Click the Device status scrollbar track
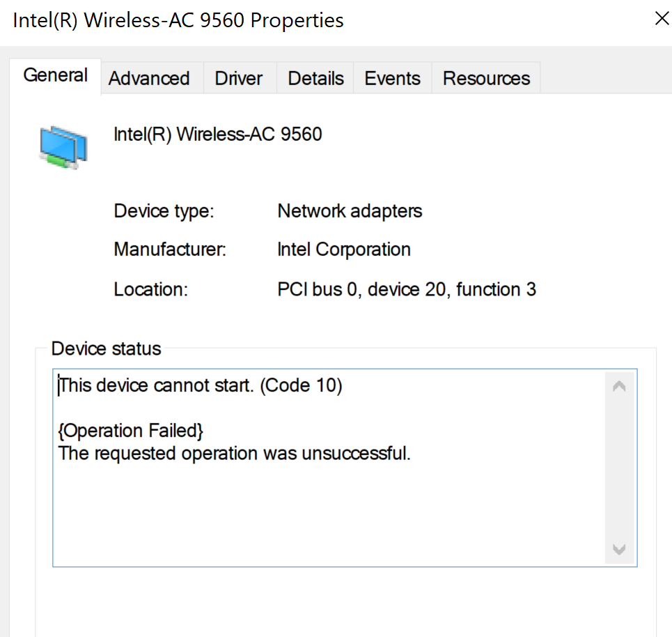 [x=619, y=468]
